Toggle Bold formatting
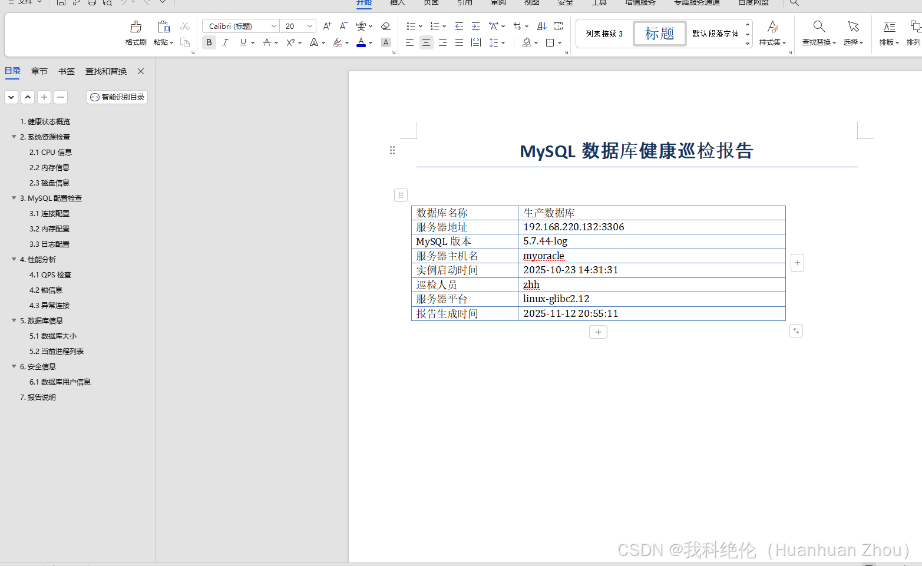 [x=209, y=42]
